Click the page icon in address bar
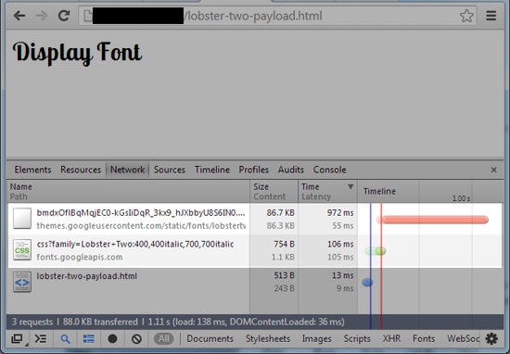 point(88,16)
